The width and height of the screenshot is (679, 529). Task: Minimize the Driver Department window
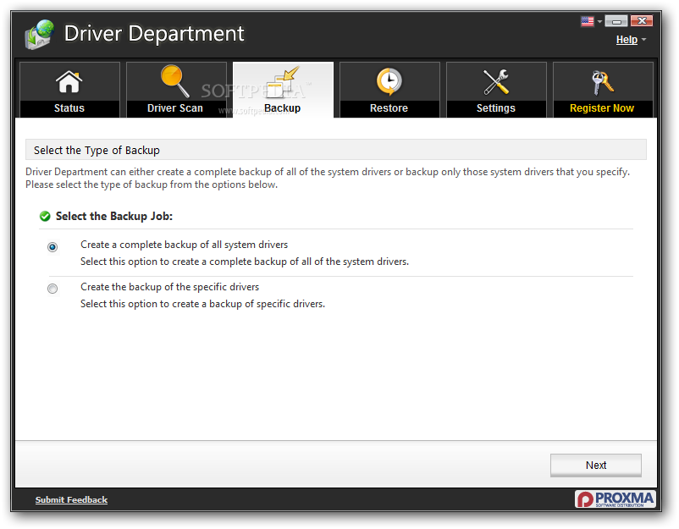616,21
